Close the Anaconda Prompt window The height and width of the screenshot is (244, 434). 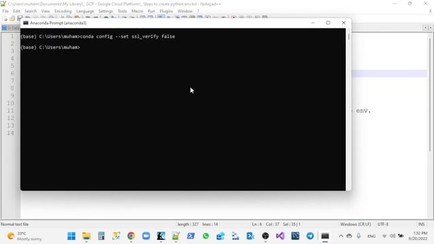(344, 22)
